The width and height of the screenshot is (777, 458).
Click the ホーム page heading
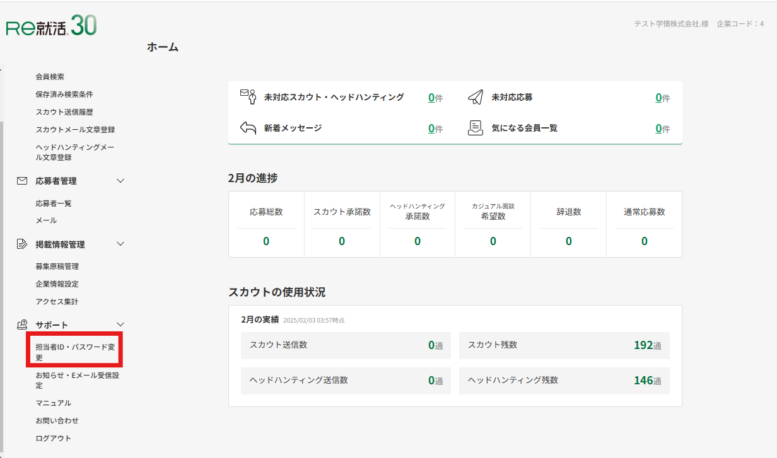pyautogui.click(x=163, y=47)
